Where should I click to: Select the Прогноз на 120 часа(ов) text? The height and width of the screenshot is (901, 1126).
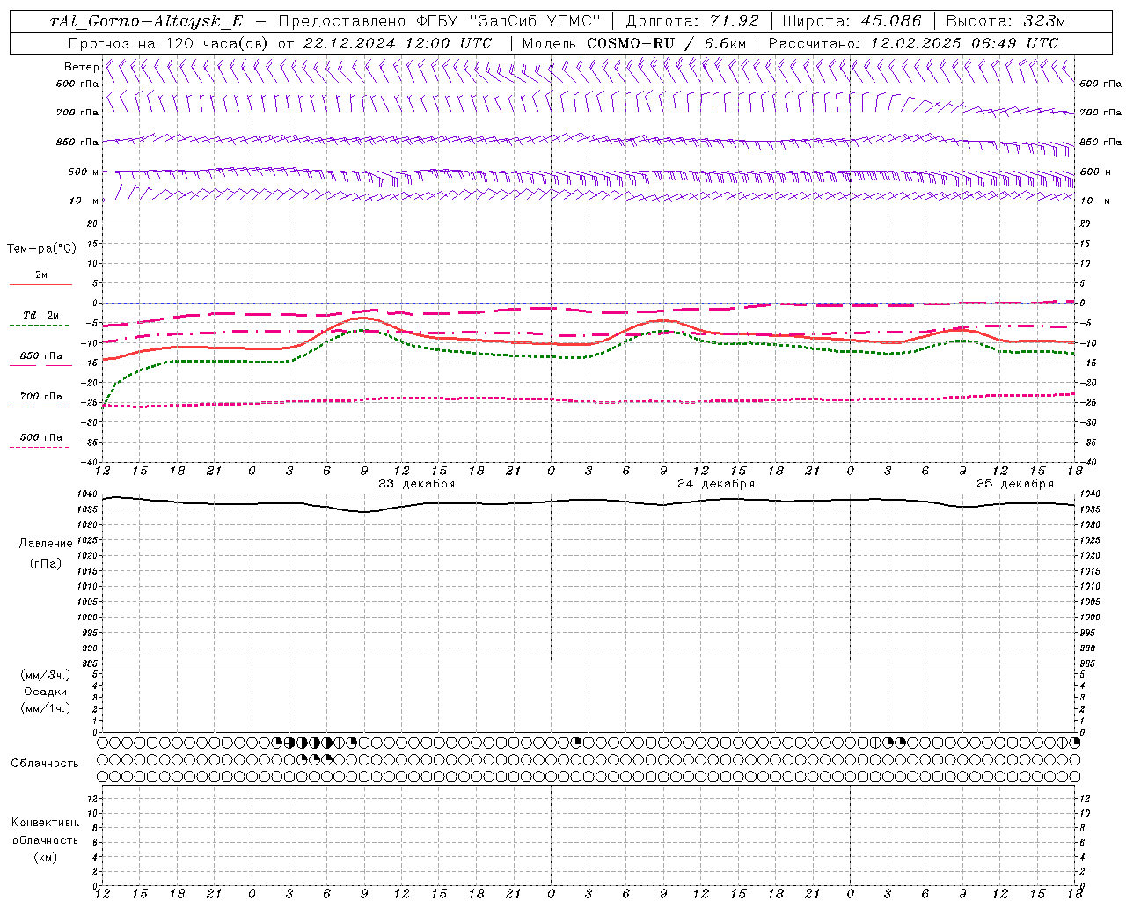pos(169,43)
